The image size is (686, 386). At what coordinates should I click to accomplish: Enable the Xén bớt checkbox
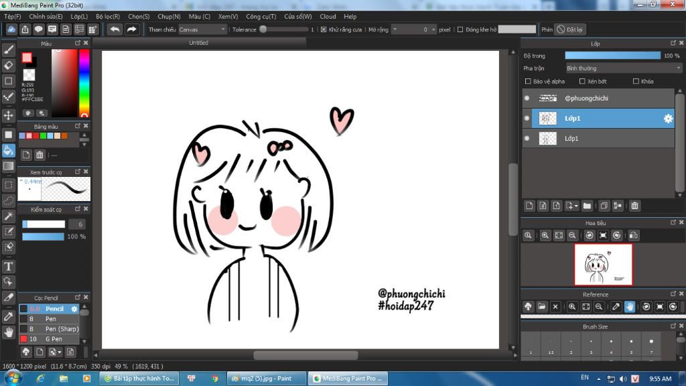click(x=582, y=81)
